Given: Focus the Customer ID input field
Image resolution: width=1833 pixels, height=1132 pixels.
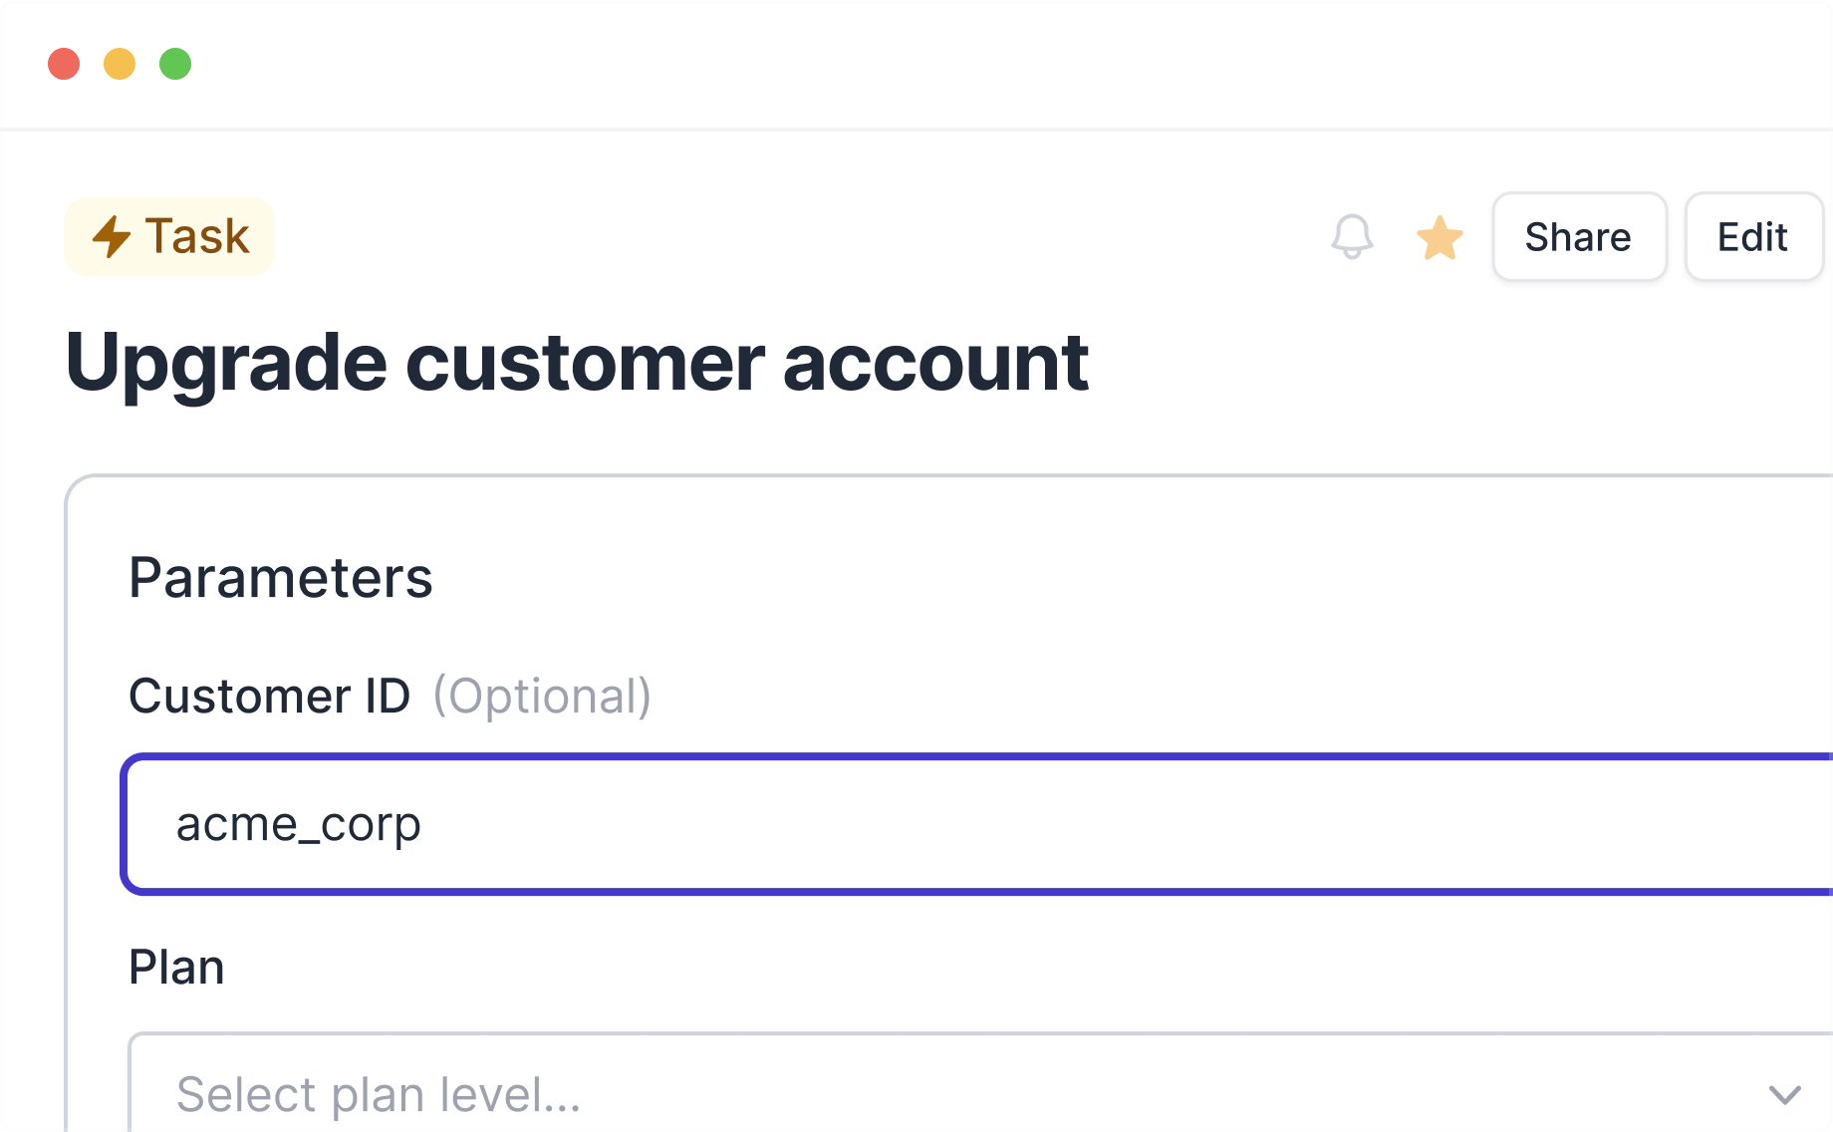Looking at the screenshot, I should tap(978, 824).
